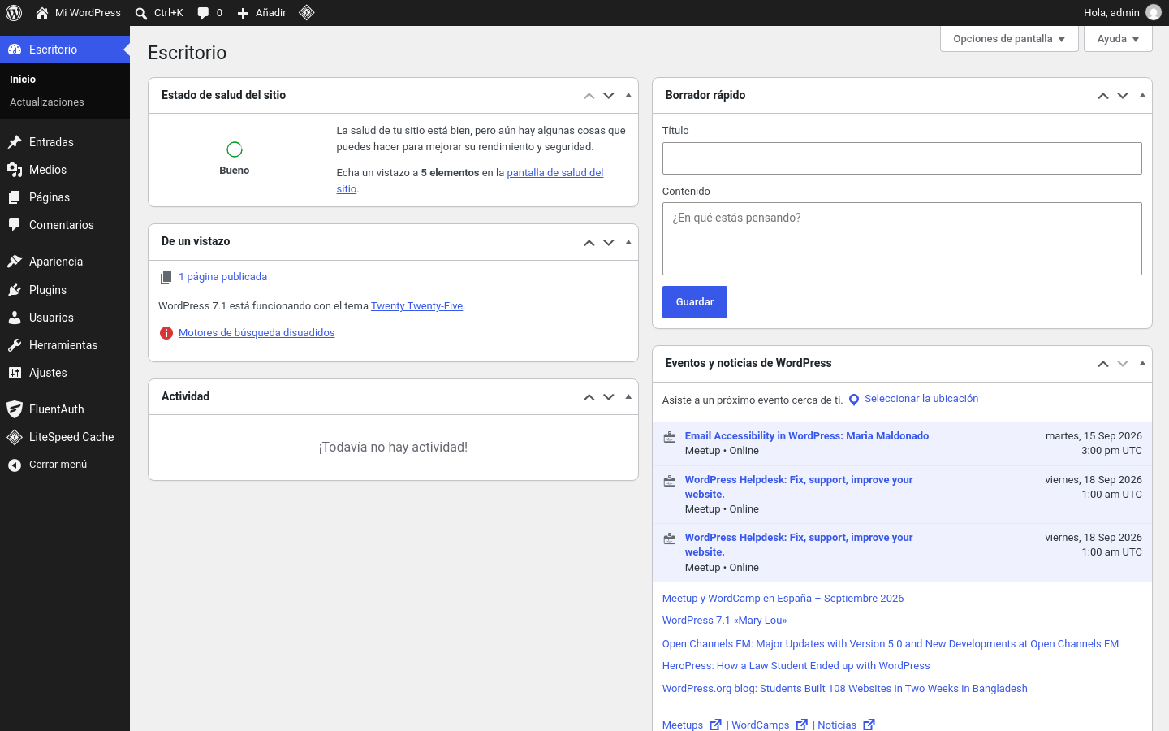Open Opciones de pantalla dropdown

click(1009, 39)
